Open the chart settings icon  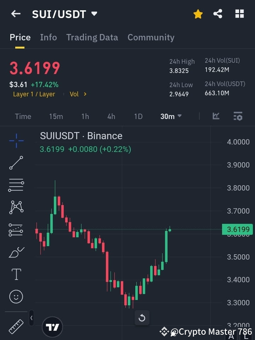[x=238, y=116]
